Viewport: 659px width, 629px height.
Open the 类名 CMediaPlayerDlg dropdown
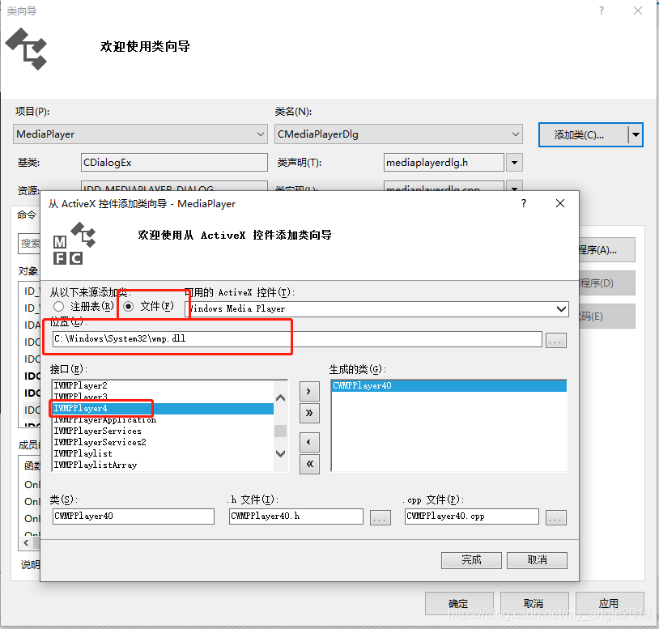click(398, 134)
